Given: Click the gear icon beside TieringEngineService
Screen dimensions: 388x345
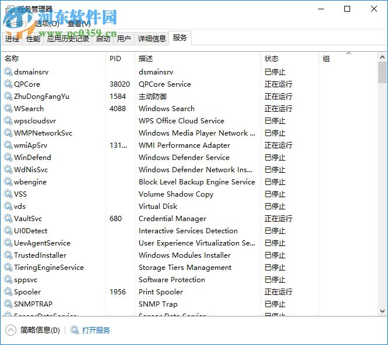Looking at the screenshot, I should pos(8,268).
